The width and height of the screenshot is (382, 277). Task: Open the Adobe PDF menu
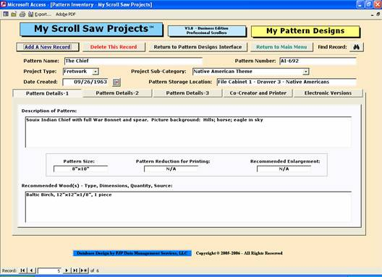tap(66, 14)
